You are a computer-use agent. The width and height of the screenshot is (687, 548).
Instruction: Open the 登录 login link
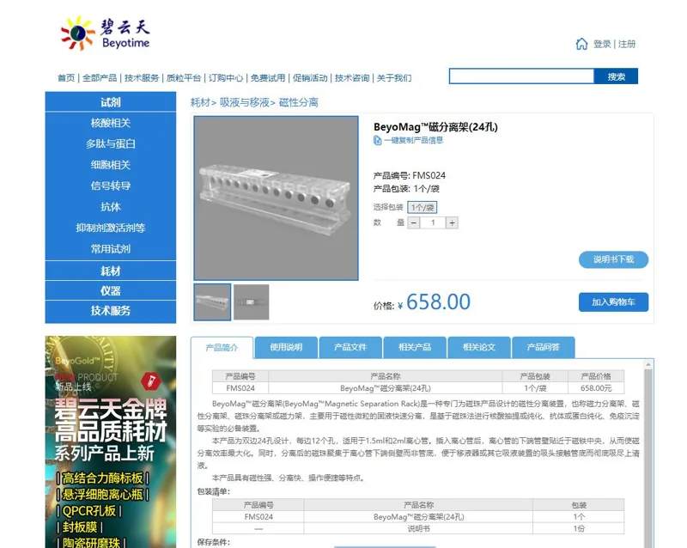coord(602,45)
